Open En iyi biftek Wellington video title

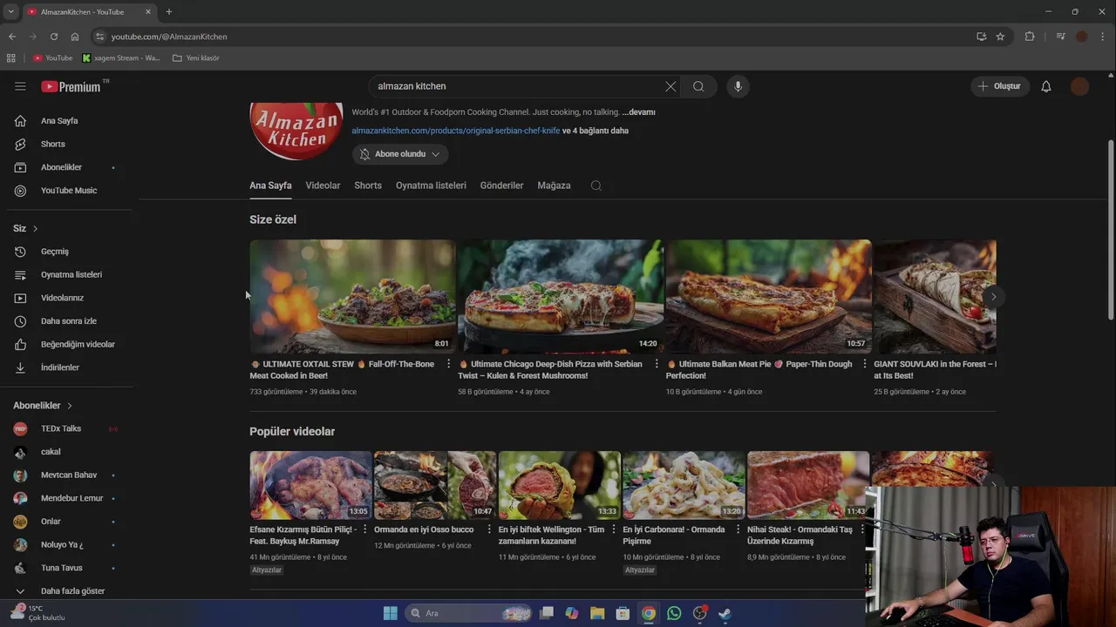point(551,535)
